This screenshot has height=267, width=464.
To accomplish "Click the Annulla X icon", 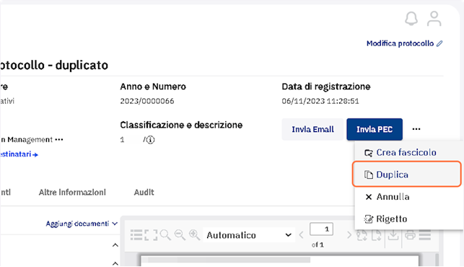I will [x=369, y=197].
